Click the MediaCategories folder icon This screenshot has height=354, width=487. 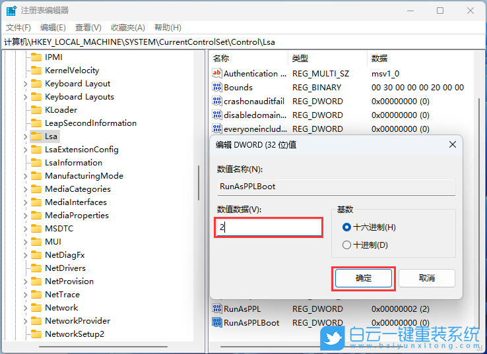coord(36,189)
